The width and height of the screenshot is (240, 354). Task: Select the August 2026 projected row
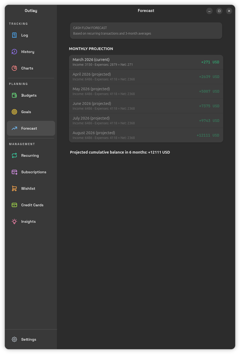tap(146, 135)
